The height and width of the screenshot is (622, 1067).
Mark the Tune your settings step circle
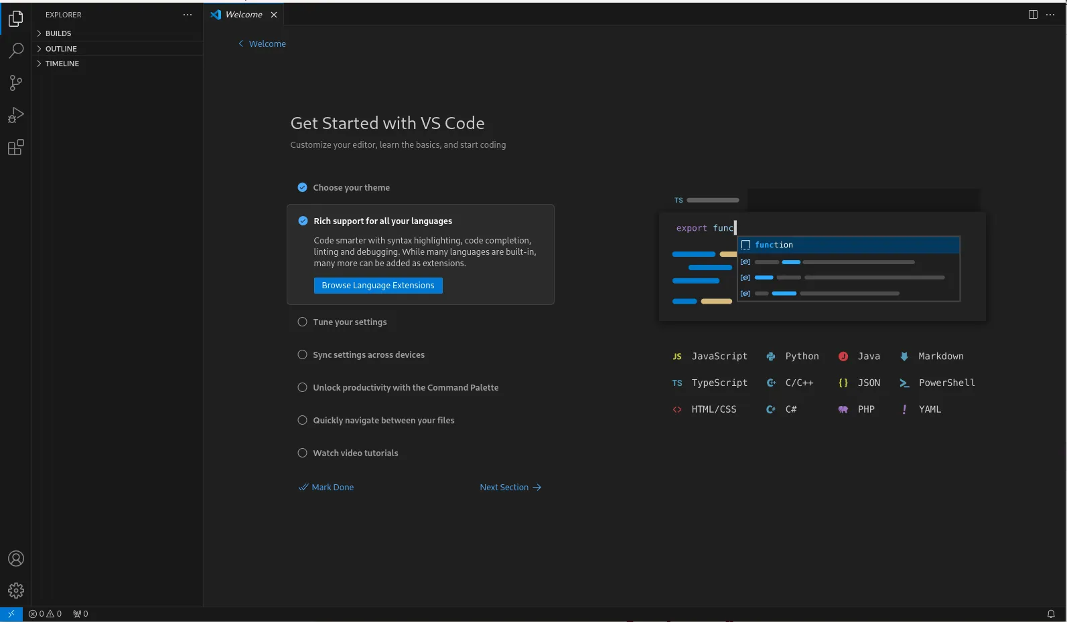pos(302,322)
